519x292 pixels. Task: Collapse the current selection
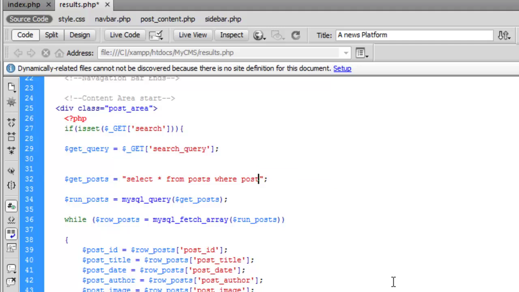click(11, 136)
